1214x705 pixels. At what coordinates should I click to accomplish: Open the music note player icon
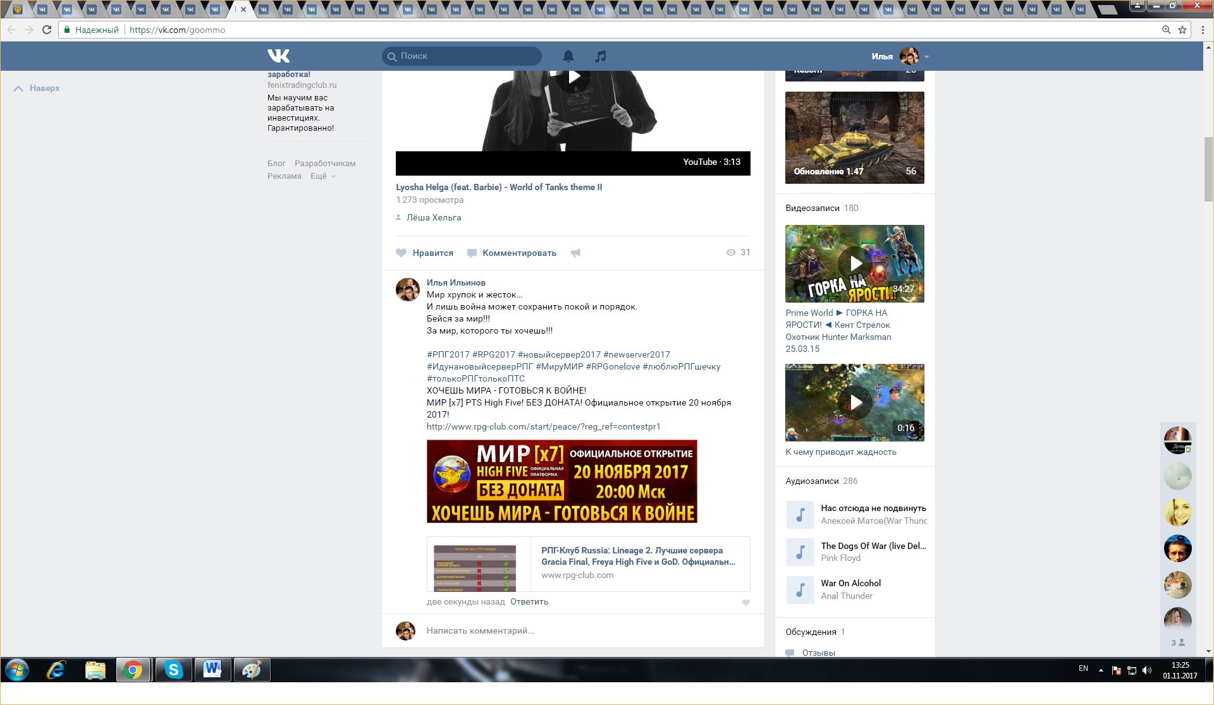pos(601,56)
